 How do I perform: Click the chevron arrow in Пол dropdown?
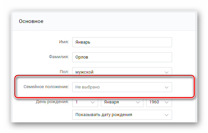click(x=166, y=72)
